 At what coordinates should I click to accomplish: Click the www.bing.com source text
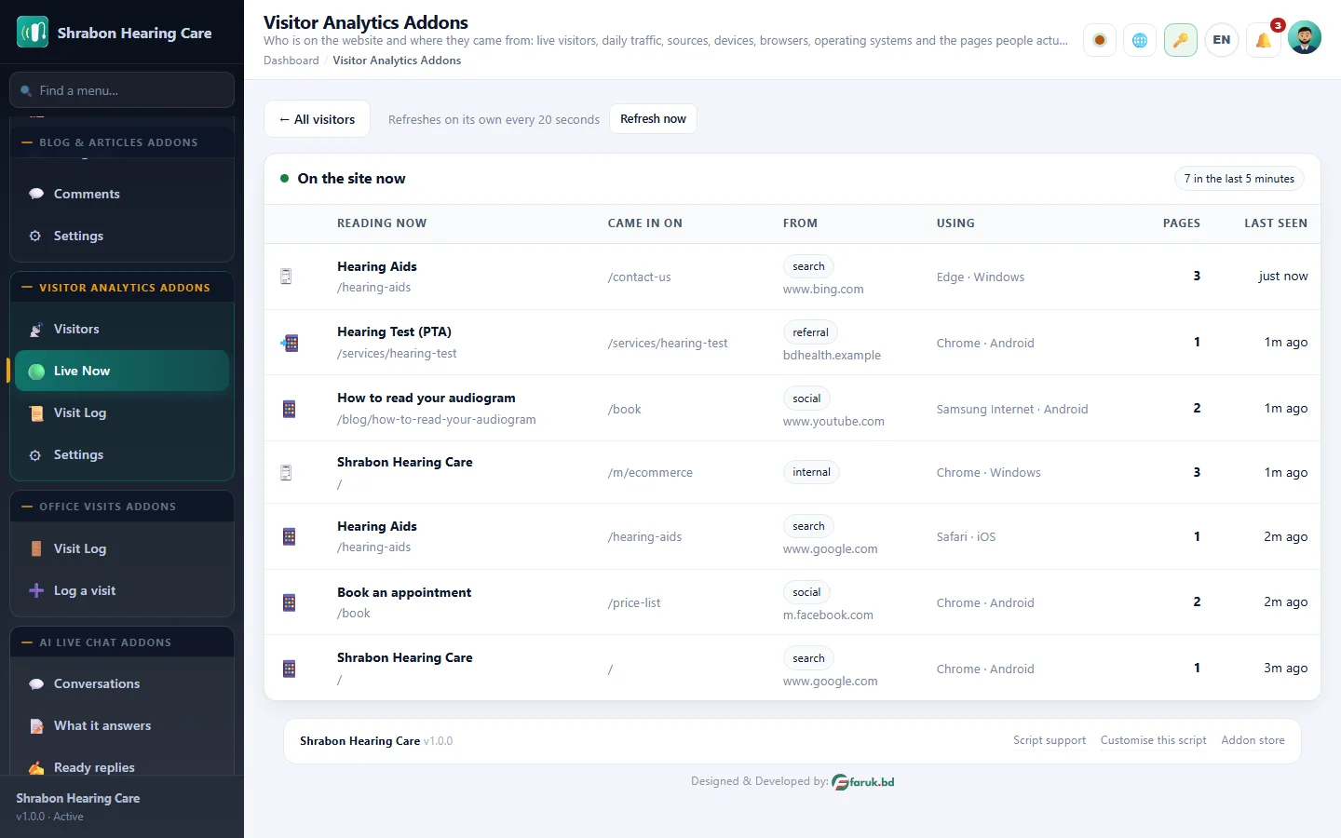(823, 290)
